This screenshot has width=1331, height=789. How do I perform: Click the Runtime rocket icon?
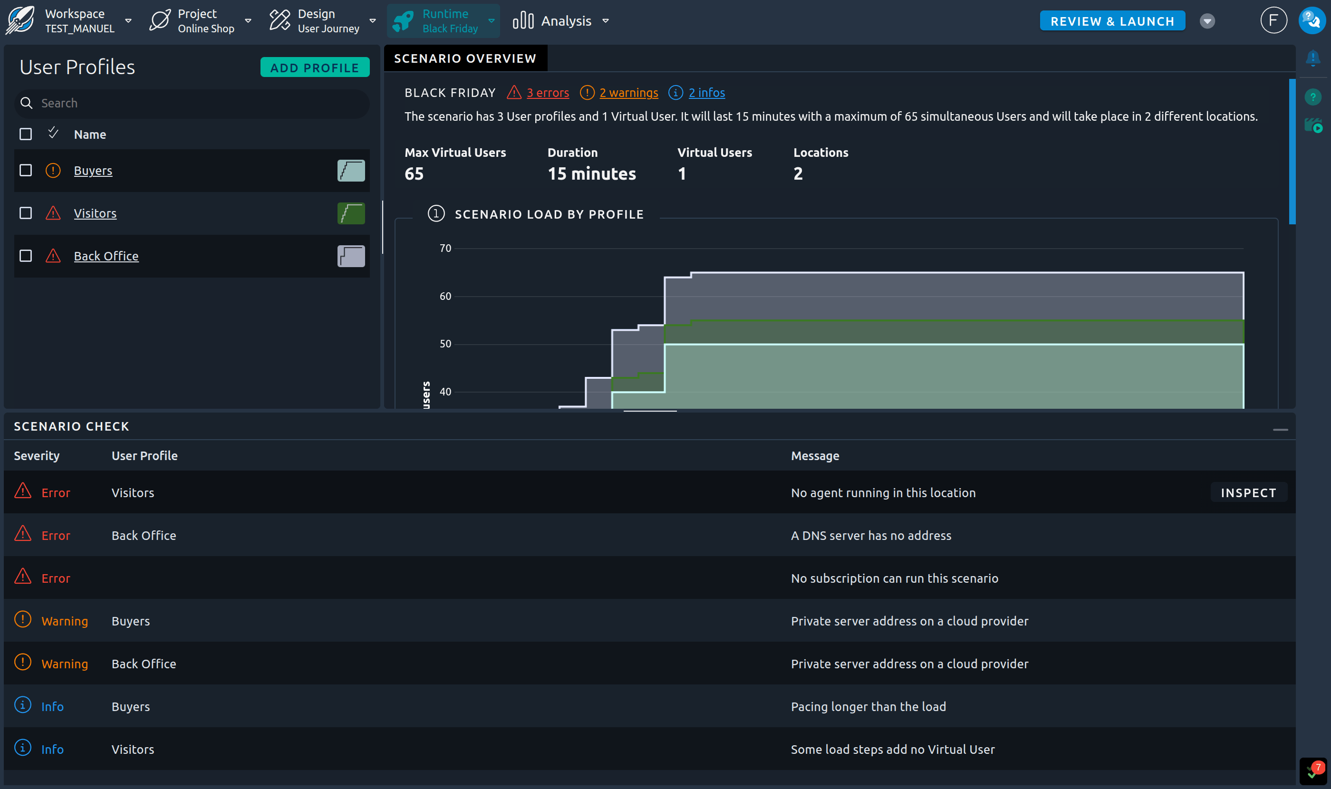(403, 21)
